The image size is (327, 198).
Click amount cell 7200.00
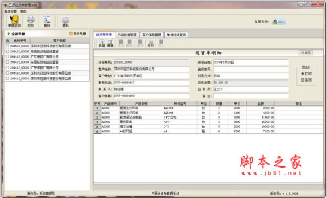[261, 131]
